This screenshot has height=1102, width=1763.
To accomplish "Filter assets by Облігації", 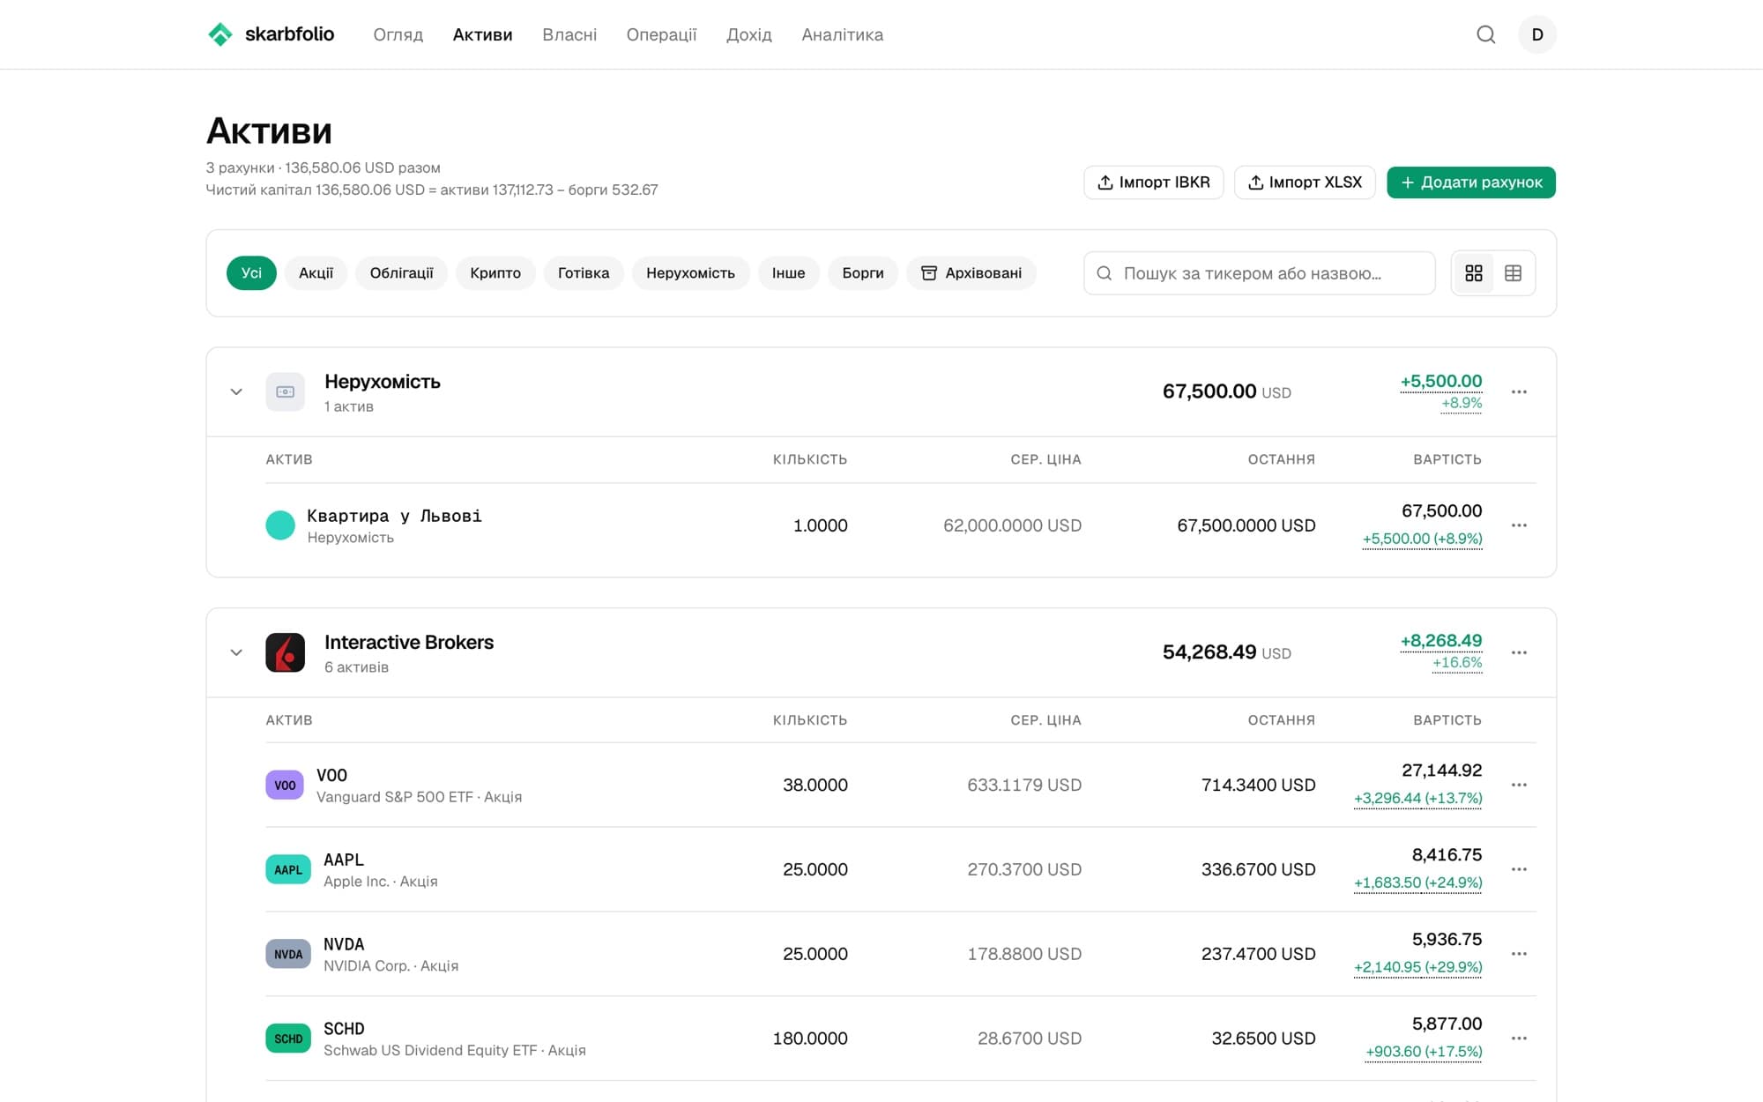I will click(401, 273).
